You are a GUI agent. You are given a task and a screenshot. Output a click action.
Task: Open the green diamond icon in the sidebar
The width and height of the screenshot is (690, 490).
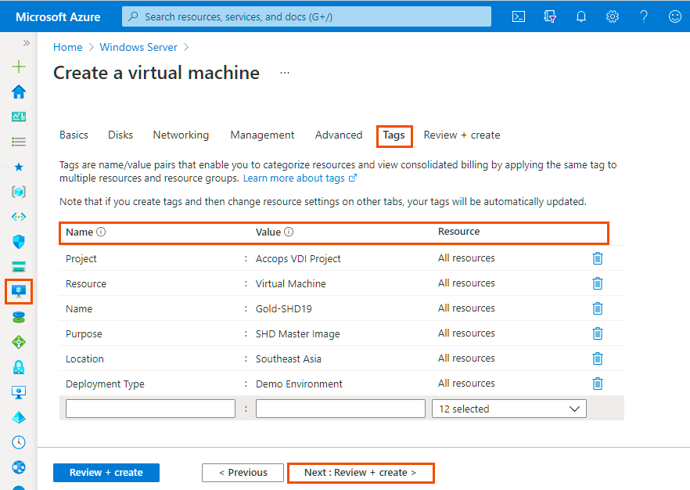tap(19, 342)
